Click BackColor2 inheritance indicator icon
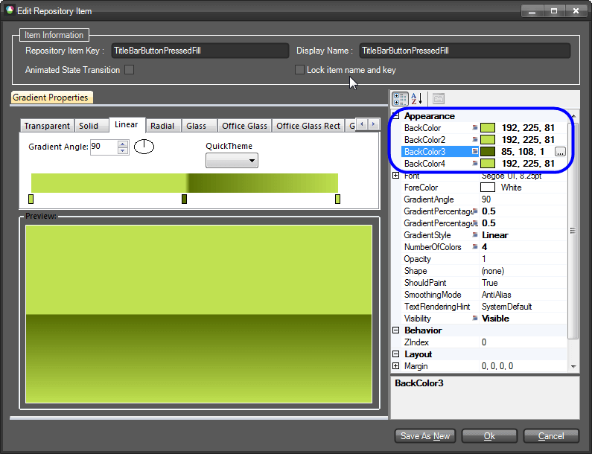This screenshot has height=454, width=592. tap(474, 140)
